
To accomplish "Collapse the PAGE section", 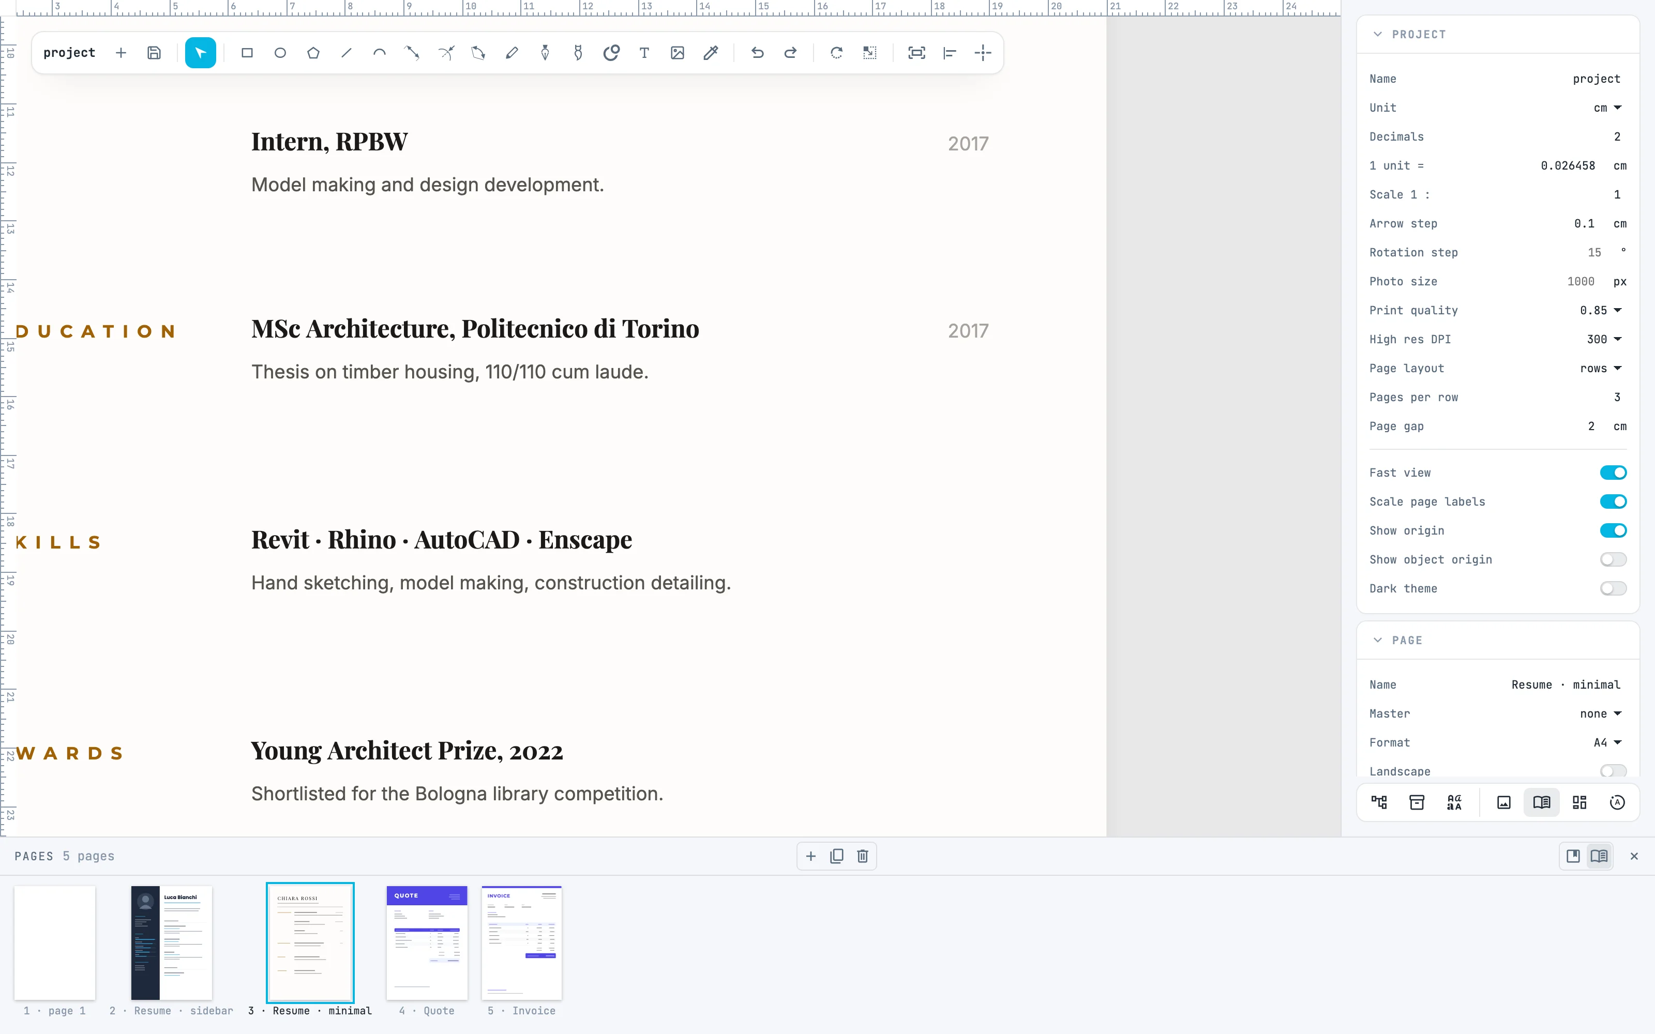I will (1377, 640).
